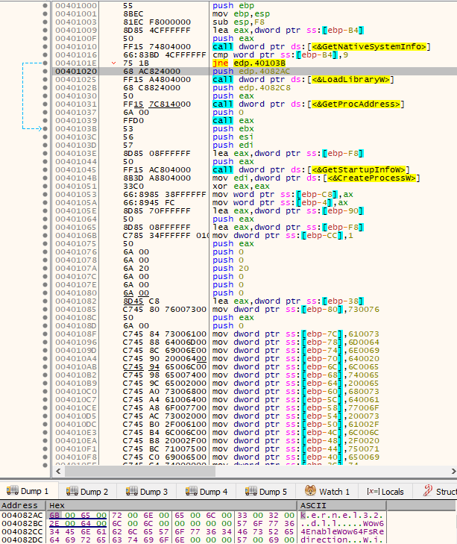Switch to the Dump 1 tab
The image size is (457, 544).
pyautogui.click(x=28, y=491)
